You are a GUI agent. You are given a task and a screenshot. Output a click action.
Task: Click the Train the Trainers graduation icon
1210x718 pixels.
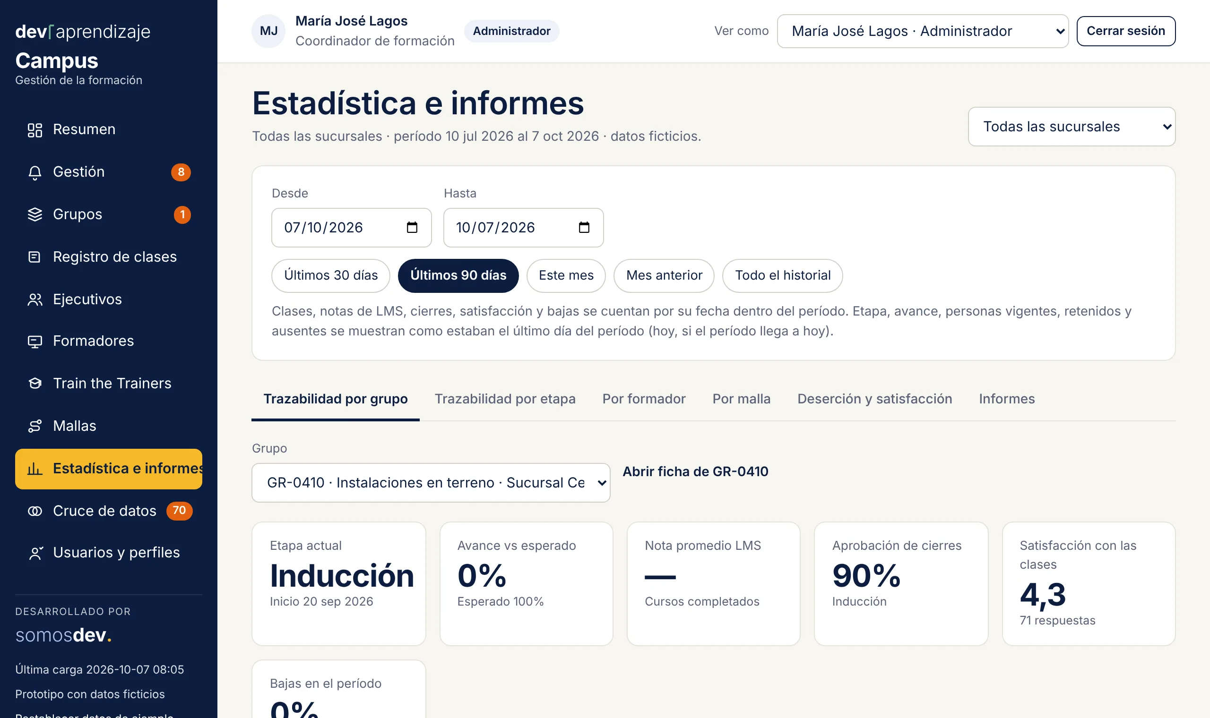[x=35, y=384]
